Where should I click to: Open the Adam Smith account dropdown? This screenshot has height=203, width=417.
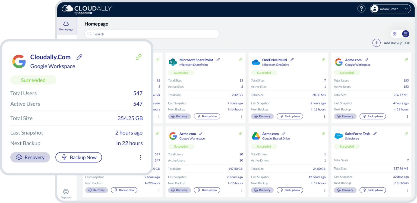click(390, 9)
